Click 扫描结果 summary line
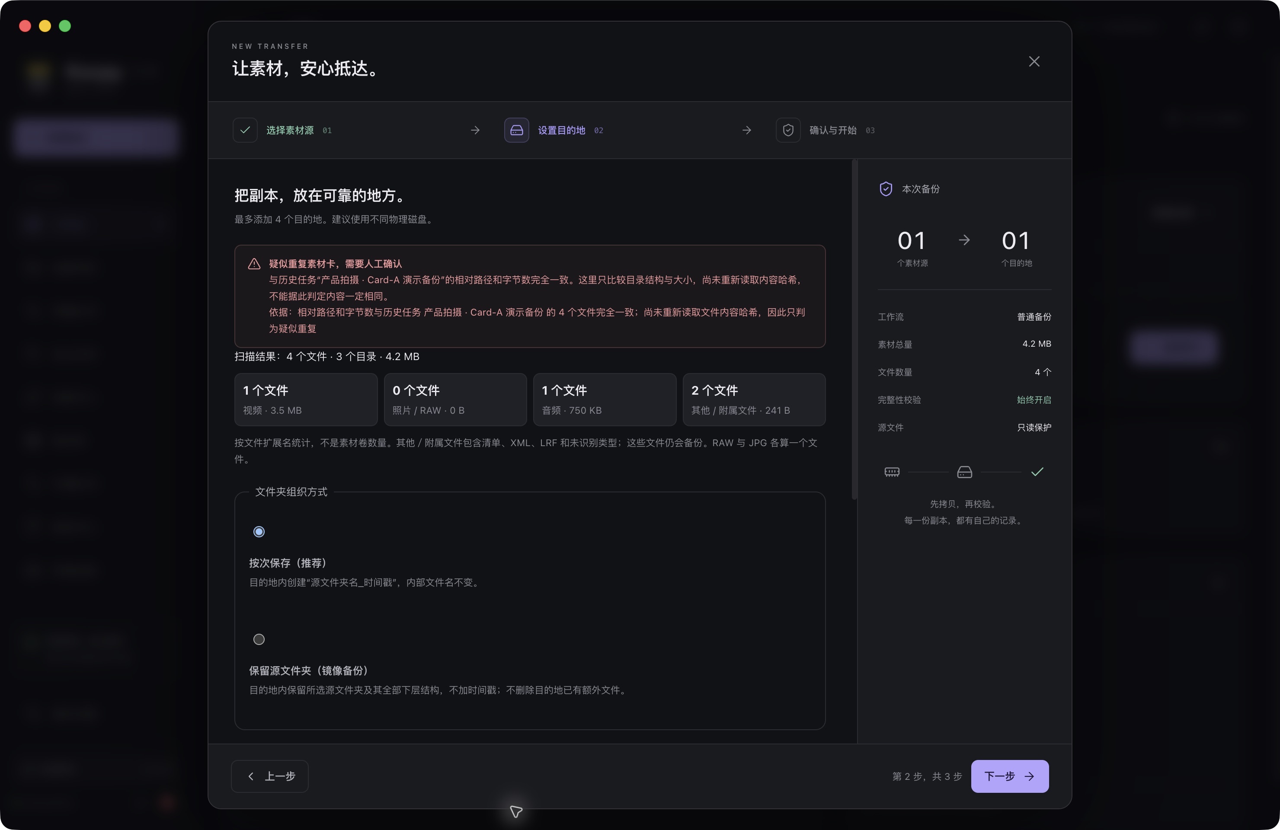The width and height of the screenshot is (1280, 830). point(327,356)
